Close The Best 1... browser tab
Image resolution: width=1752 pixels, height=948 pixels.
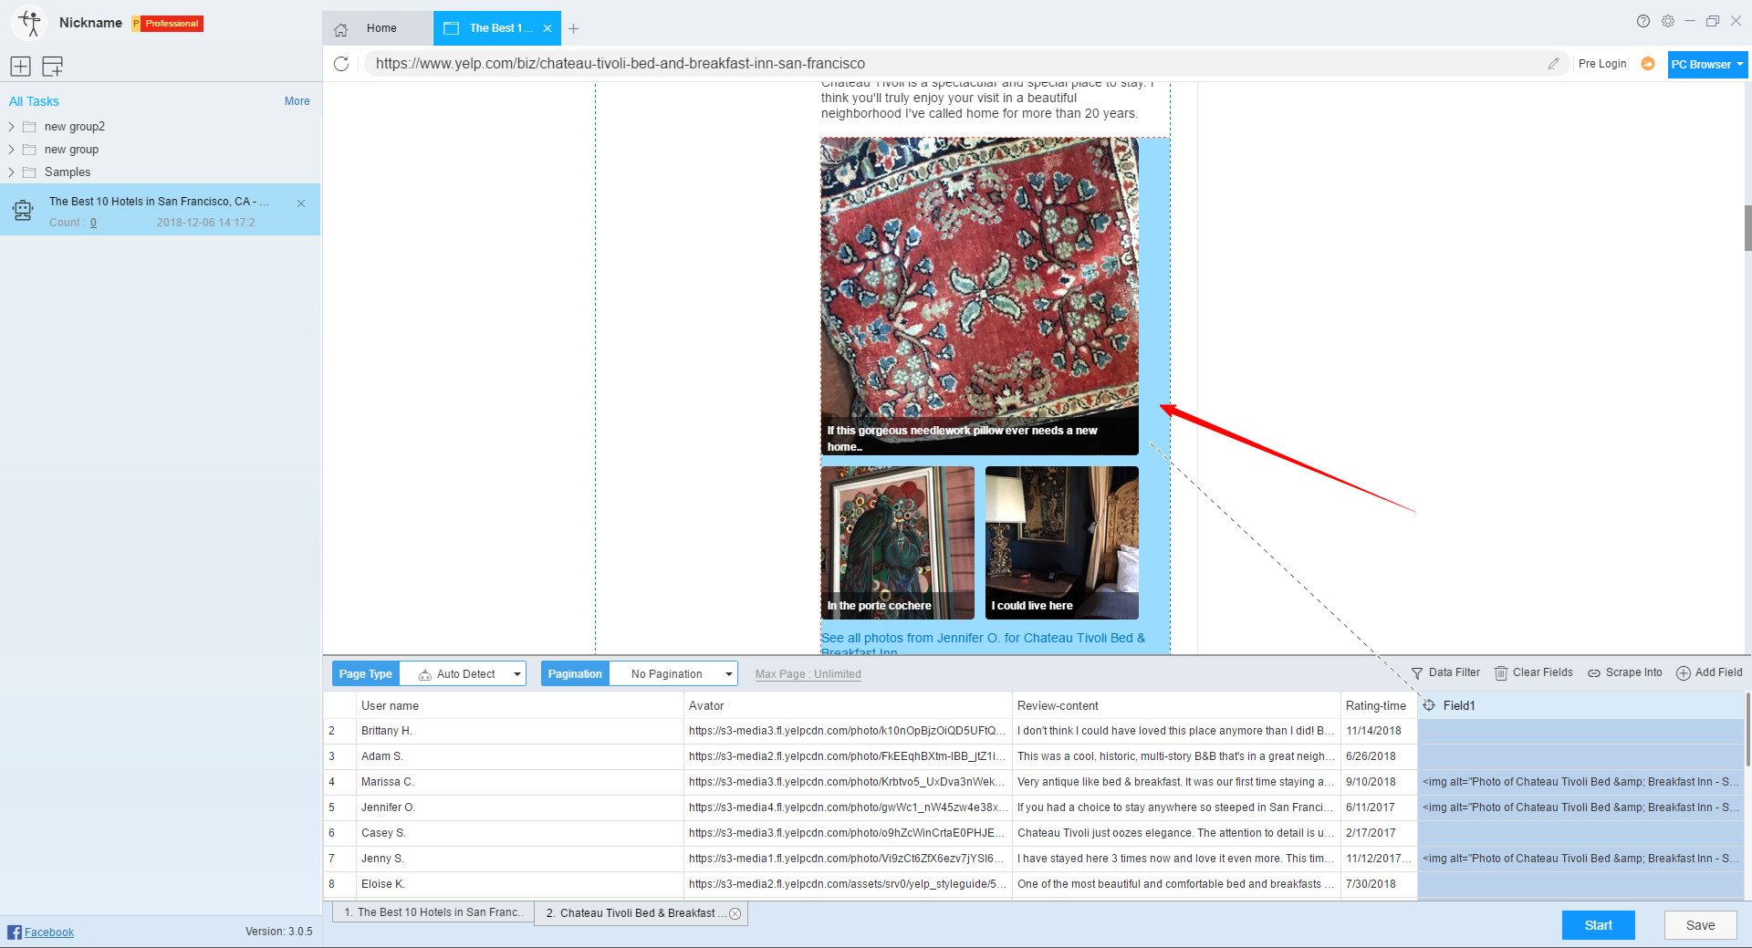(x=547, y=28)
